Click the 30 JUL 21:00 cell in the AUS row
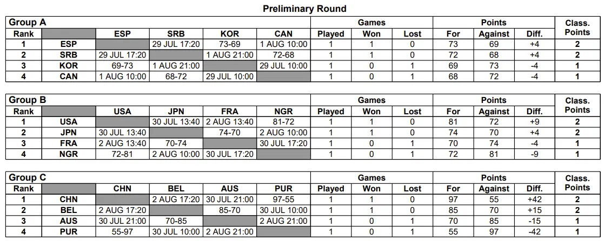The width and height of the screenshot is (604, 241). 123,221
